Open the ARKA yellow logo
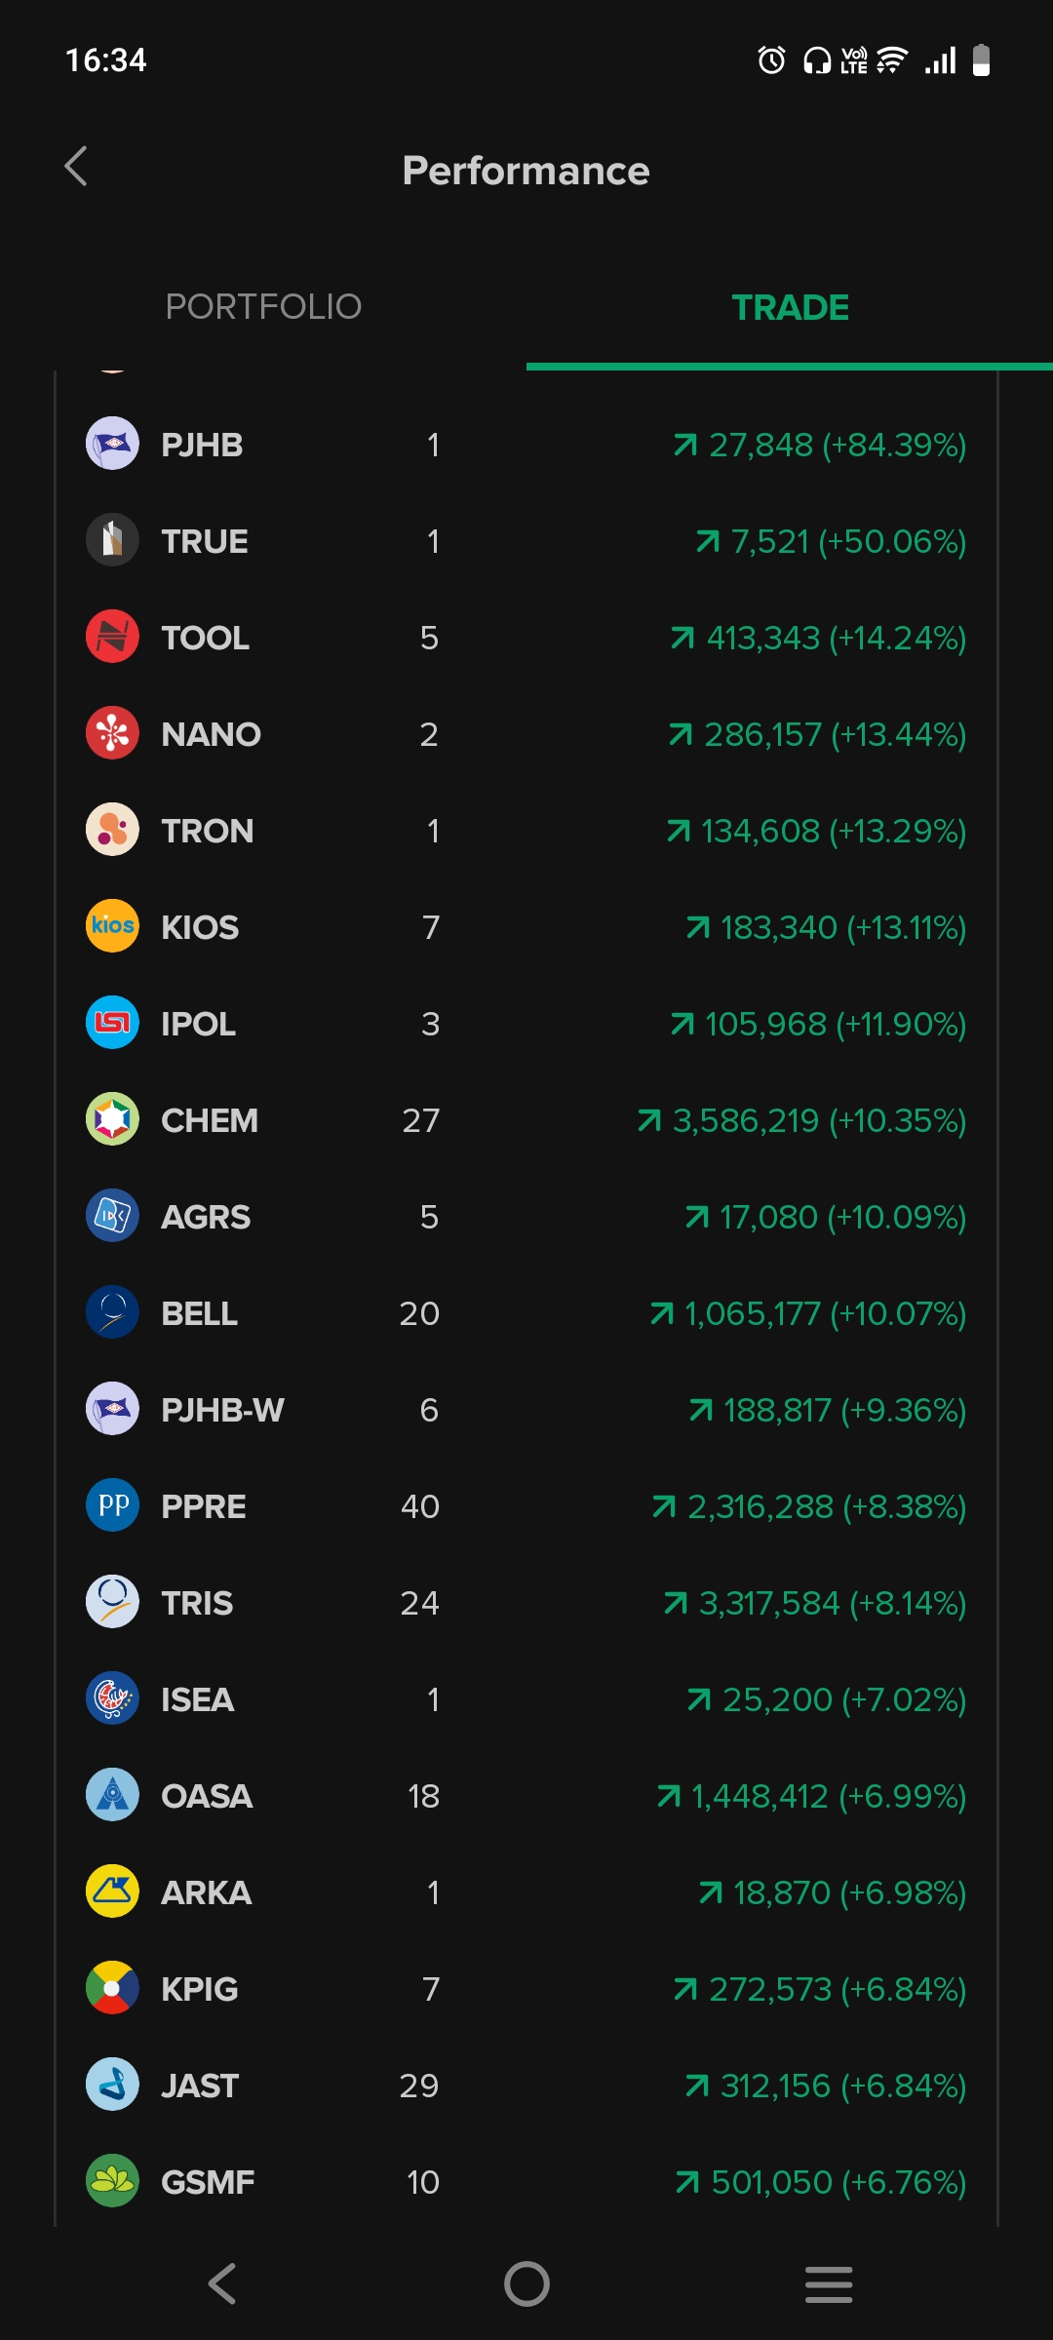This screenshot has height=2340, width=1053. point(112,1891)
